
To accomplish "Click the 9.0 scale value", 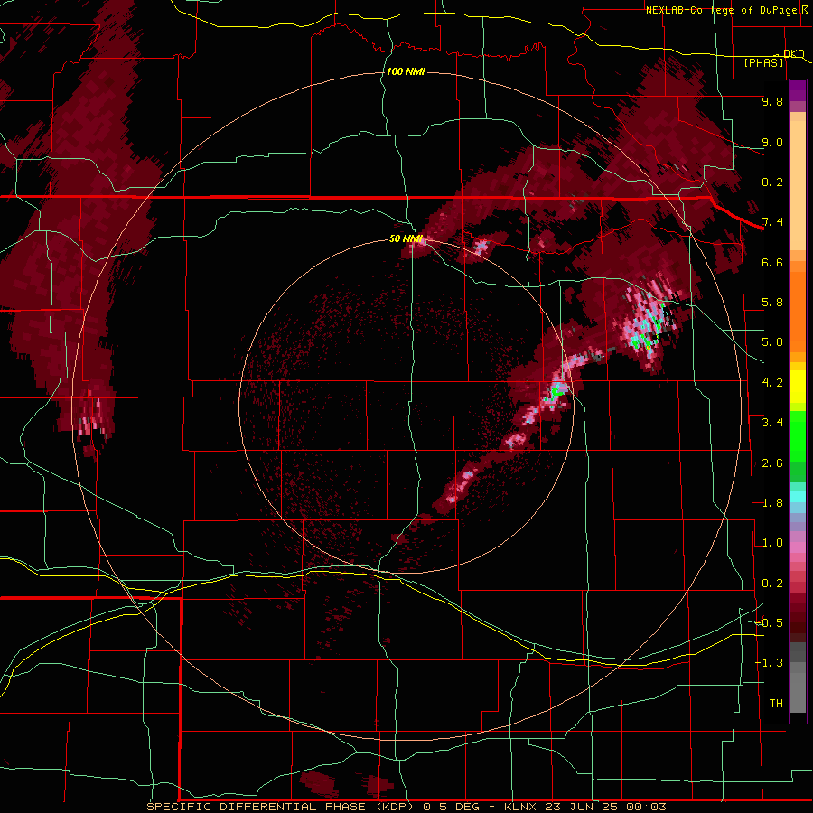I will (x=772, y=142).
